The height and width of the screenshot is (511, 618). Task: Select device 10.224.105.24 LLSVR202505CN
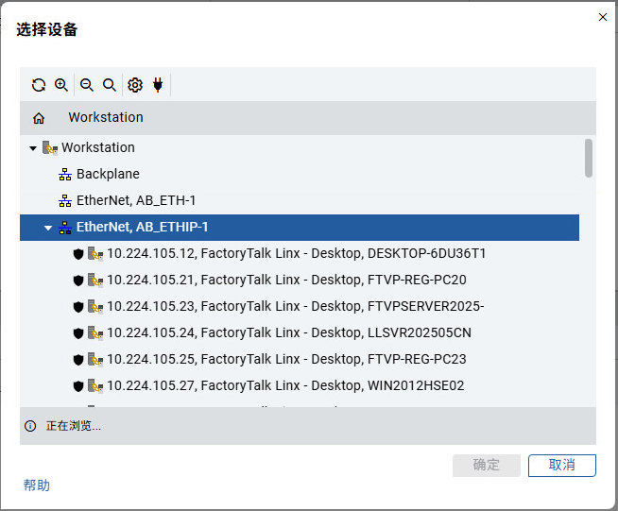pos(288,333)
